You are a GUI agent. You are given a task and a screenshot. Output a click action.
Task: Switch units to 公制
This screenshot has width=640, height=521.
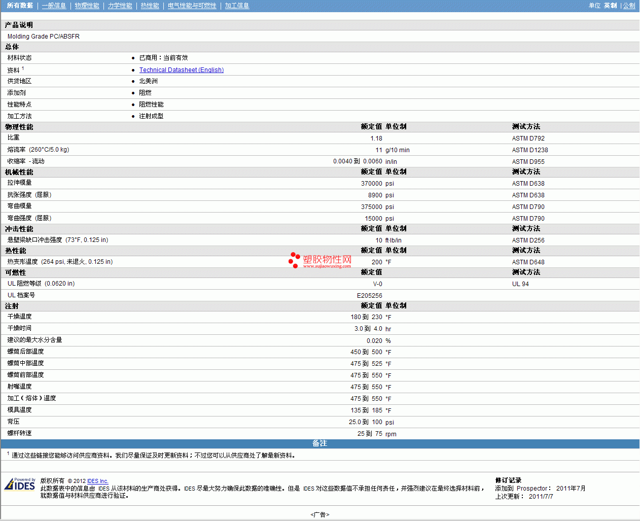[x=629, y=6]
